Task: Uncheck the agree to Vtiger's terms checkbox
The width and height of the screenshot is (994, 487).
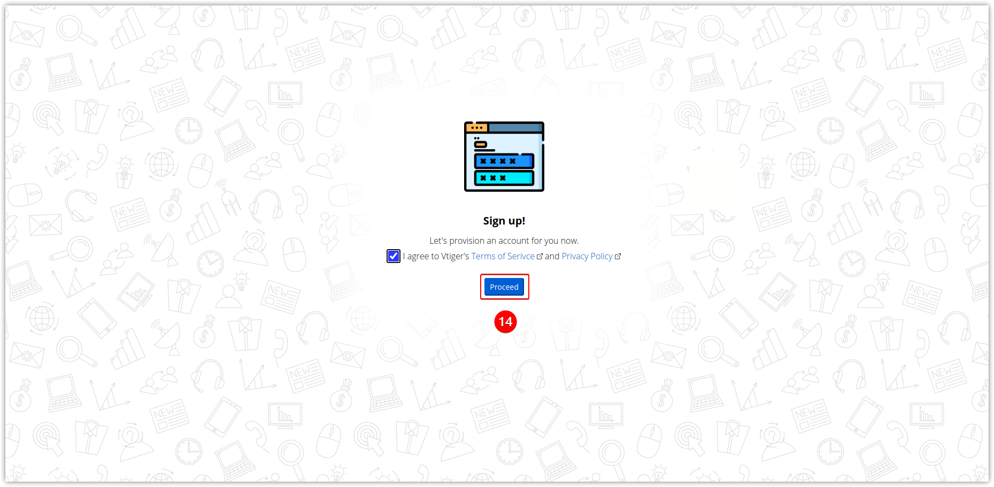Action: (x=393, y=256)
